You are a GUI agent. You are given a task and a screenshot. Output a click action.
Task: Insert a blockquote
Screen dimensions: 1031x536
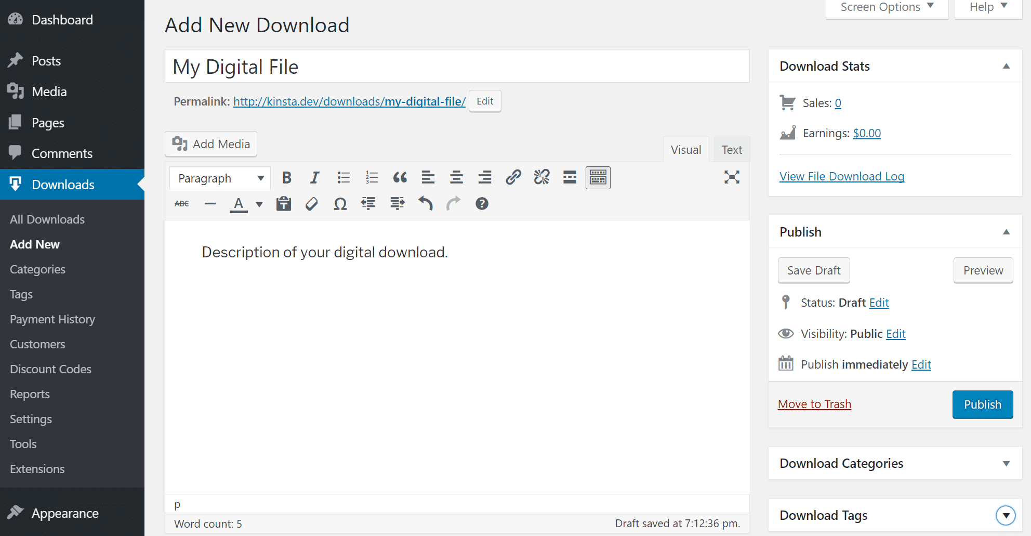(x=400, y=177)
